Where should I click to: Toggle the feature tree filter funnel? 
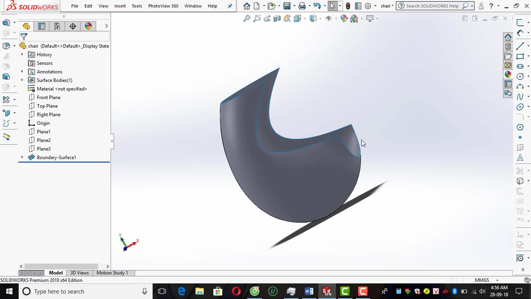click(x=24, y=37)
